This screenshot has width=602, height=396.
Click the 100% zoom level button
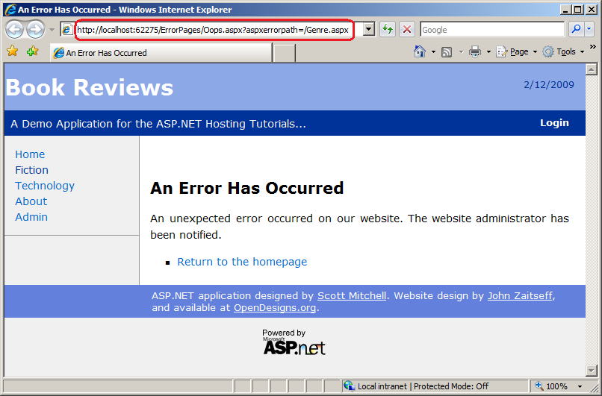(552, 386)
